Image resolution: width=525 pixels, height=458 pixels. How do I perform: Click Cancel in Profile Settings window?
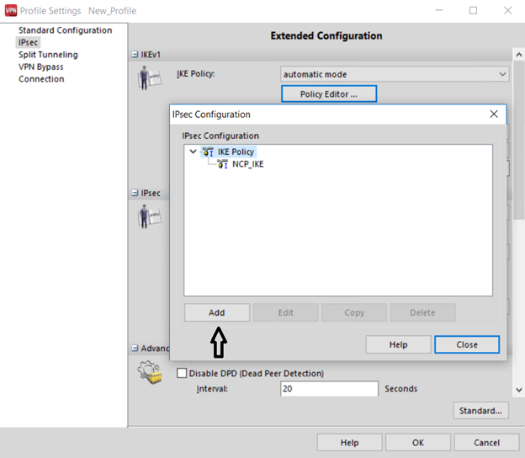(486, 443)
